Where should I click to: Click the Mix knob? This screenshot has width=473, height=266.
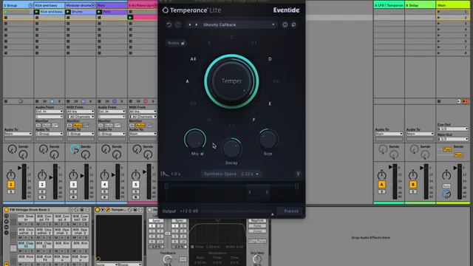click(195, 140)
